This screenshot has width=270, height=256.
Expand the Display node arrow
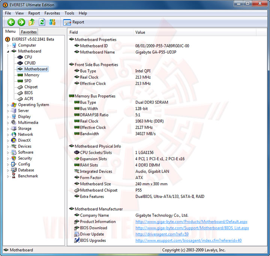point(8,117)
